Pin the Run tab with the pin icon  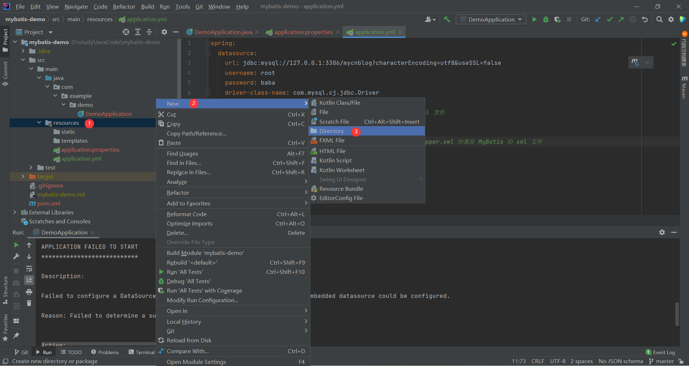coord(16,336)
